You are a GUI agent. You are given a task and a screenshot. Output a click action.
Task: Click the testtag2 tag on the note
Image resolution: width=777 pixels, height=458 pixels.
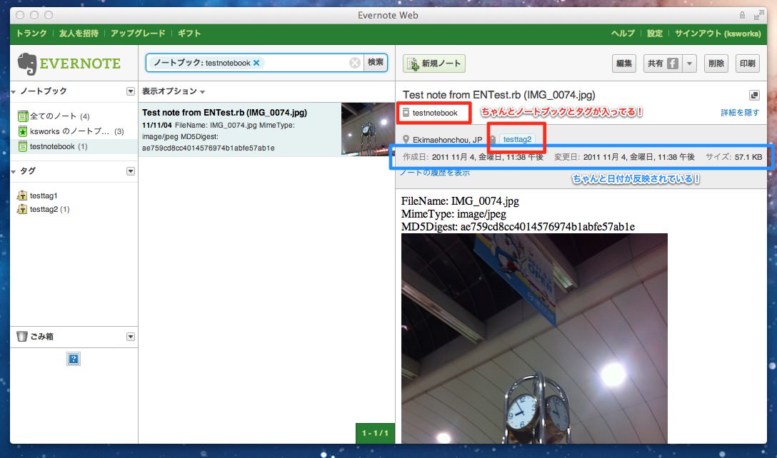(517, 139)
